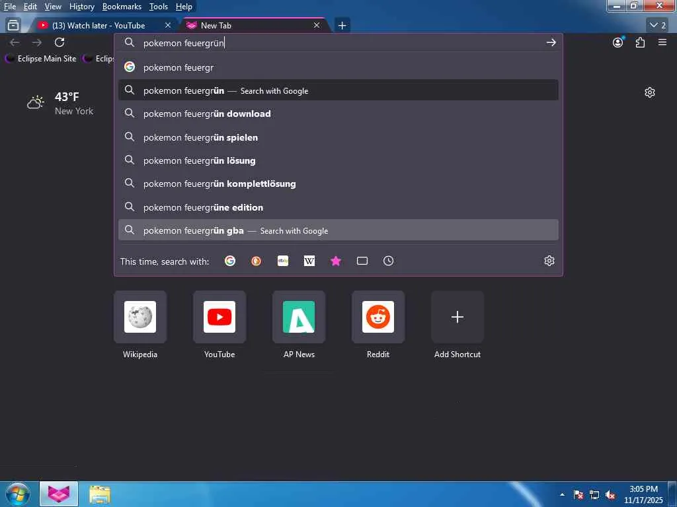Go back to previous page
This screenshot has width=677, height=507.
click(15, 42)
